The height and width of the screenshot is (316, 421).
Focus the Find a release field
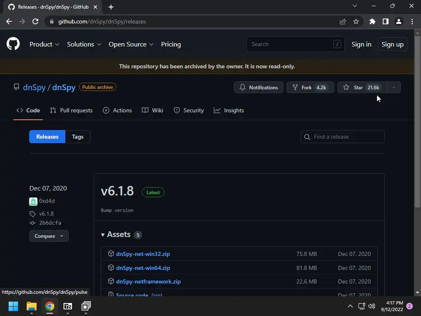[342, 137]
